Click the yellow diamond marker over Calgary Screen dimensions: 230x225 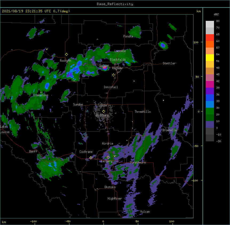tap(108, 157)
